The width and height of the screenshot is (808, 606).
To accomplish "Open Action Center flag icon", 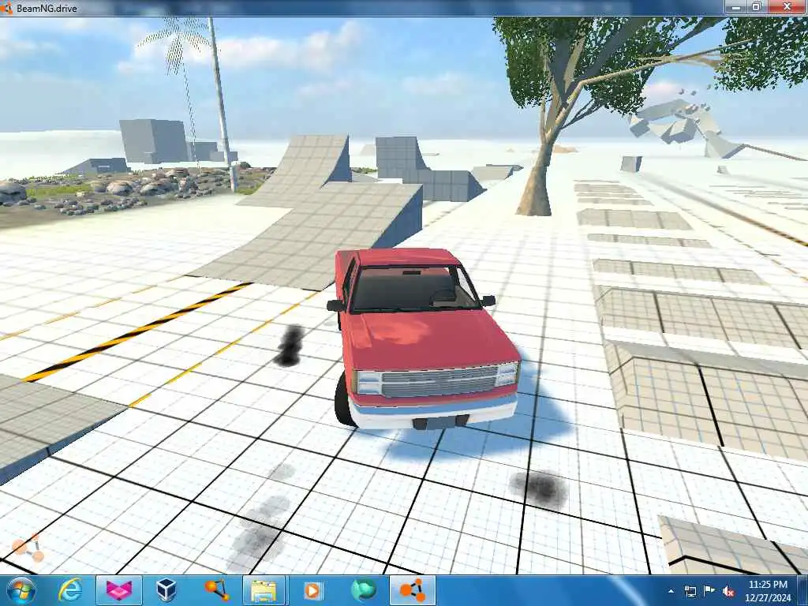I will tap(709, 592).
